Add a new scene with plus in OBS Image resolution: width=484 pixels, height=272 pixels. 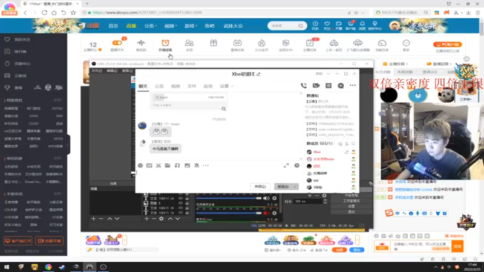coord(94,219)
